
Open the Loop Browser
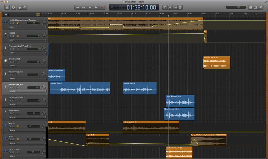(x=256, y=7)
